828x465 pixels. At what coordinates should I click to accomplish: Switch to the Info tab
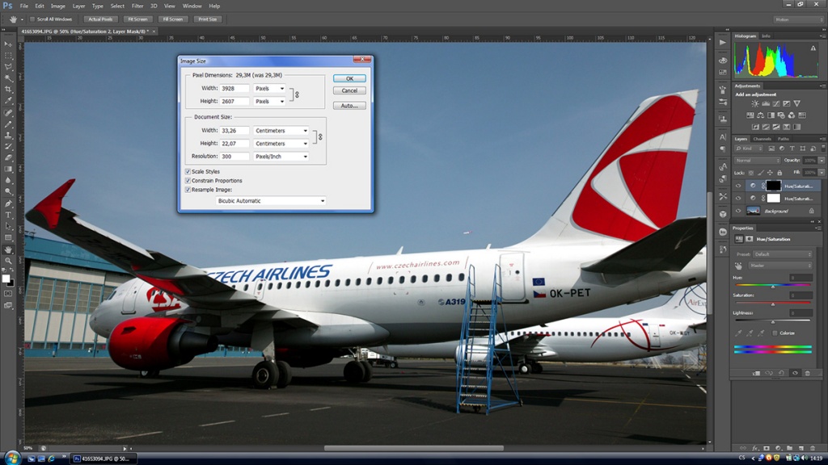766,36
